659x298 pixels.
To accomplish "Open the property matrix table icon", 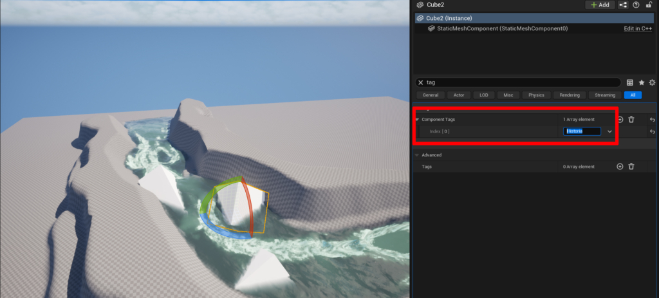I will [x=630, y=82].
